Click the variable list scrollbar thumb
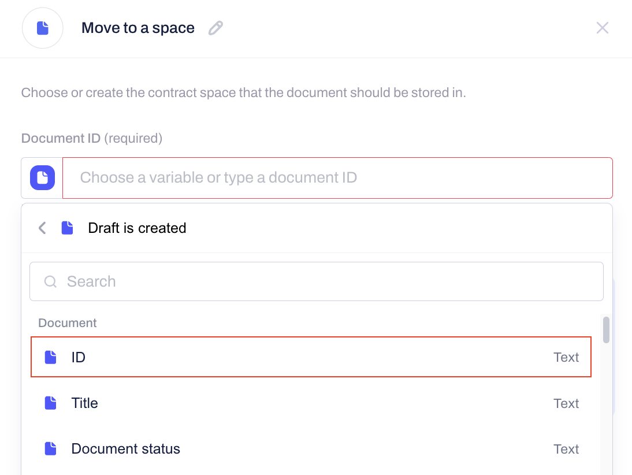 click(x=606, y=330)
